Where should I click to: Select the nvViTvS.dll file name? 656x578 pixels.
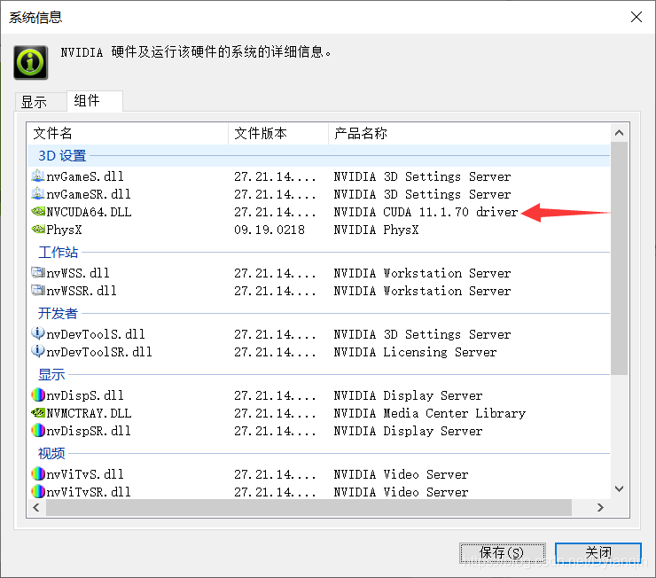click(85, 474)
